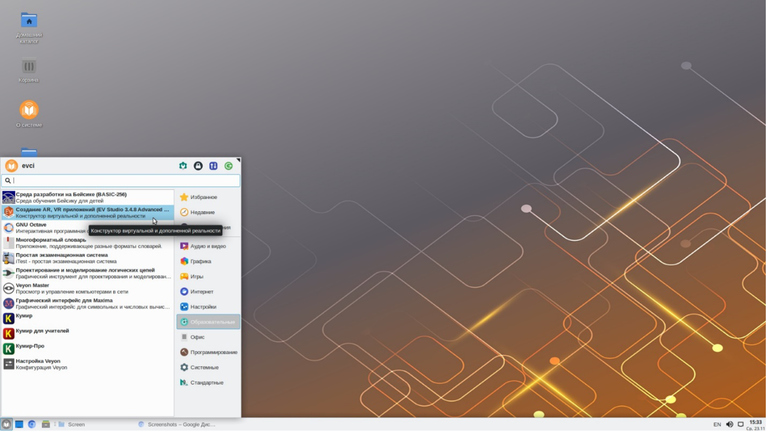Screen dimensions: 767x432
Task: Launch Кумир-Про from the application list
Action: pyautogui.click(x=30, y=346)
